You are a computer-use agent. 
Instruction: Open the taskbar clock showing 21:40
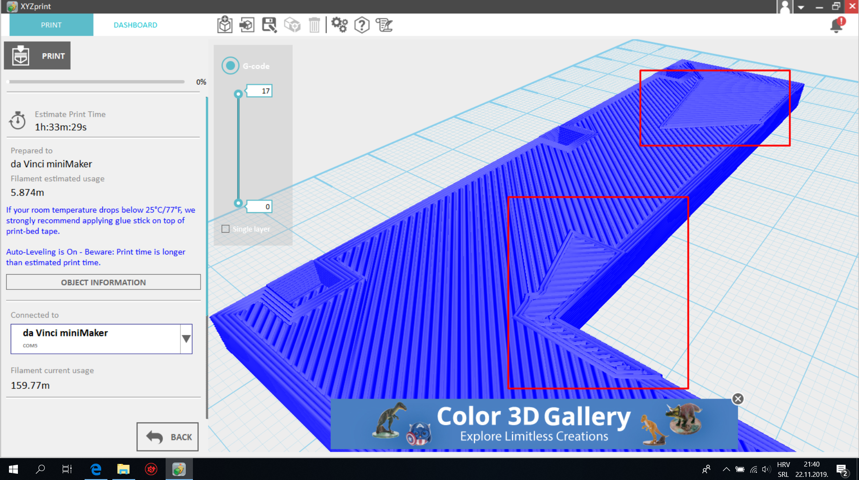[812, 469]
